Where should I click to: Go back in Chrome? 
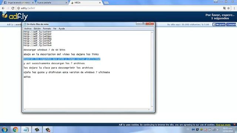(3, 8)
